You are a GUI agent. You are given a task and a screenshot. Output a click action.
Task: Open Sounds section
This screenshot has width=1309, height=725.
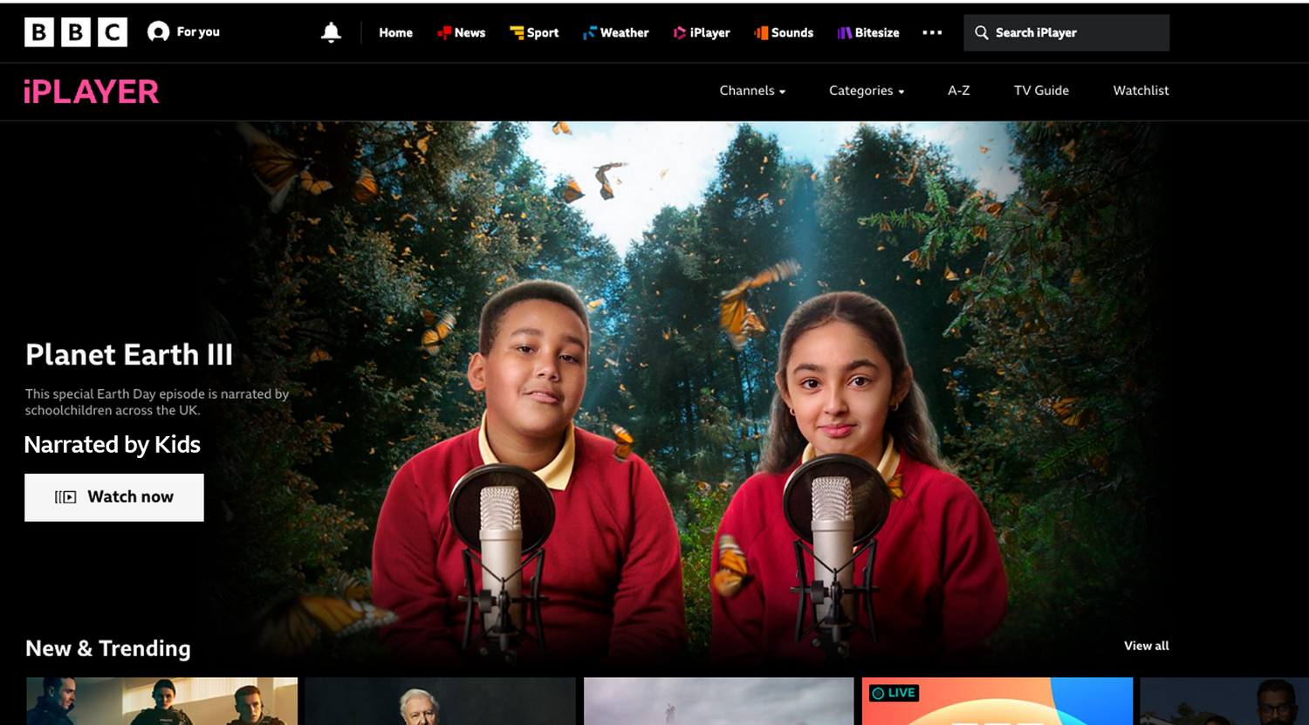click(792, 32)
